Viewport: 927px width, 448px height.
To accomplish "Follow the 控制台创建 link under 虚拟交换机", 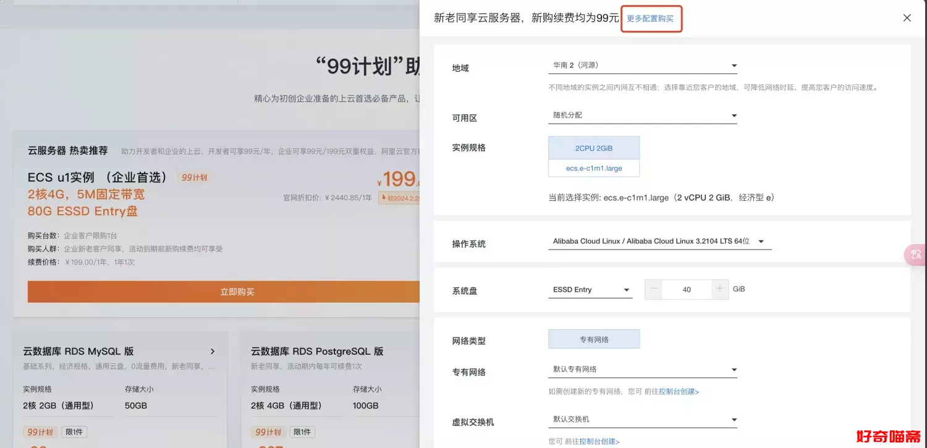I will click(599, 442).
